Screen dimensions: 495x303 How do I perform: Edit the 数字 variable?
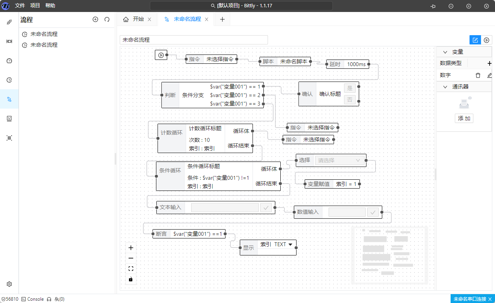click(x=490, y=75)
